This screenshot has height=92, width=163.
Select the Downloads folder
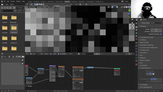(x=14, y=29)
